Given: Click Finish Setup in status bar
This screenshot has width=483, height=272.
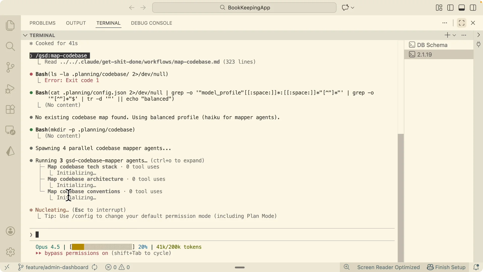Looking at the screenshot, I should [x=446, y=267].
